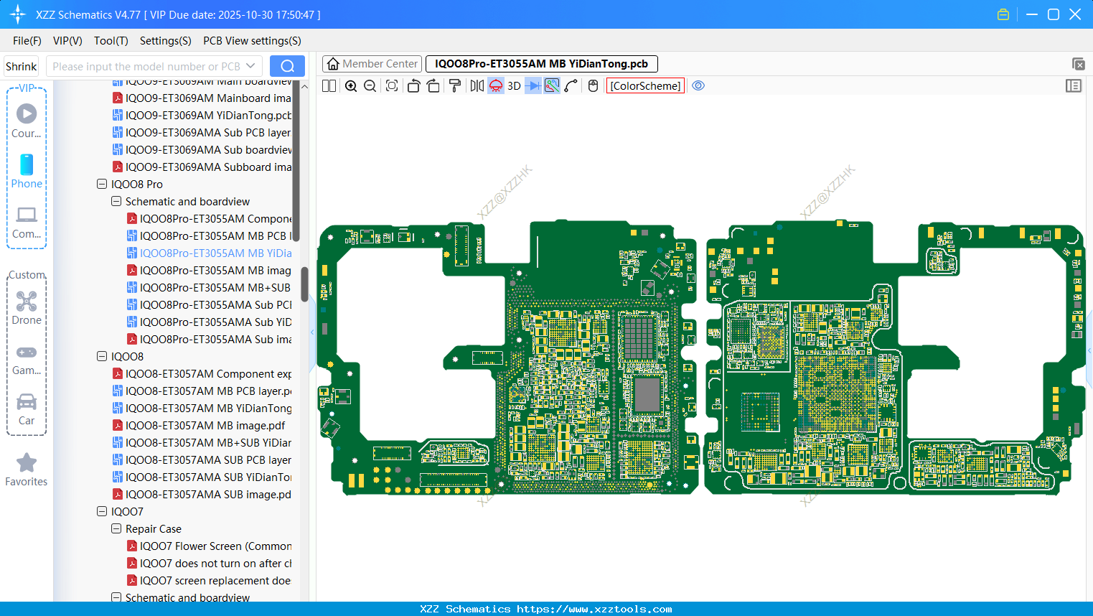The height and width of the screenshot is (616, 1093).
Task: Collapse the IQOO7 Repair Case folder
Action: 116,529
